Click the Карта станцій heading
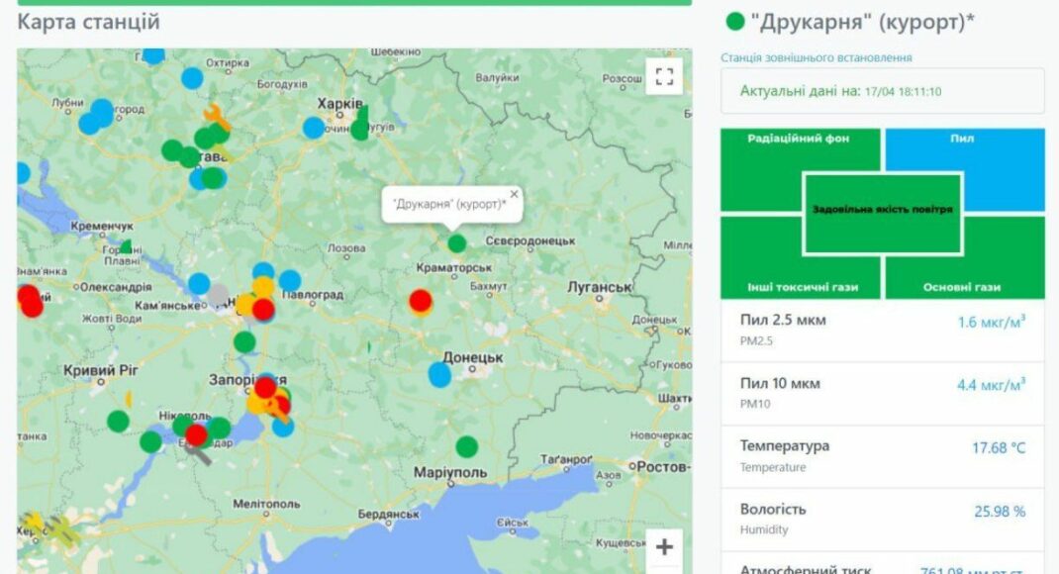 point(88,22)
